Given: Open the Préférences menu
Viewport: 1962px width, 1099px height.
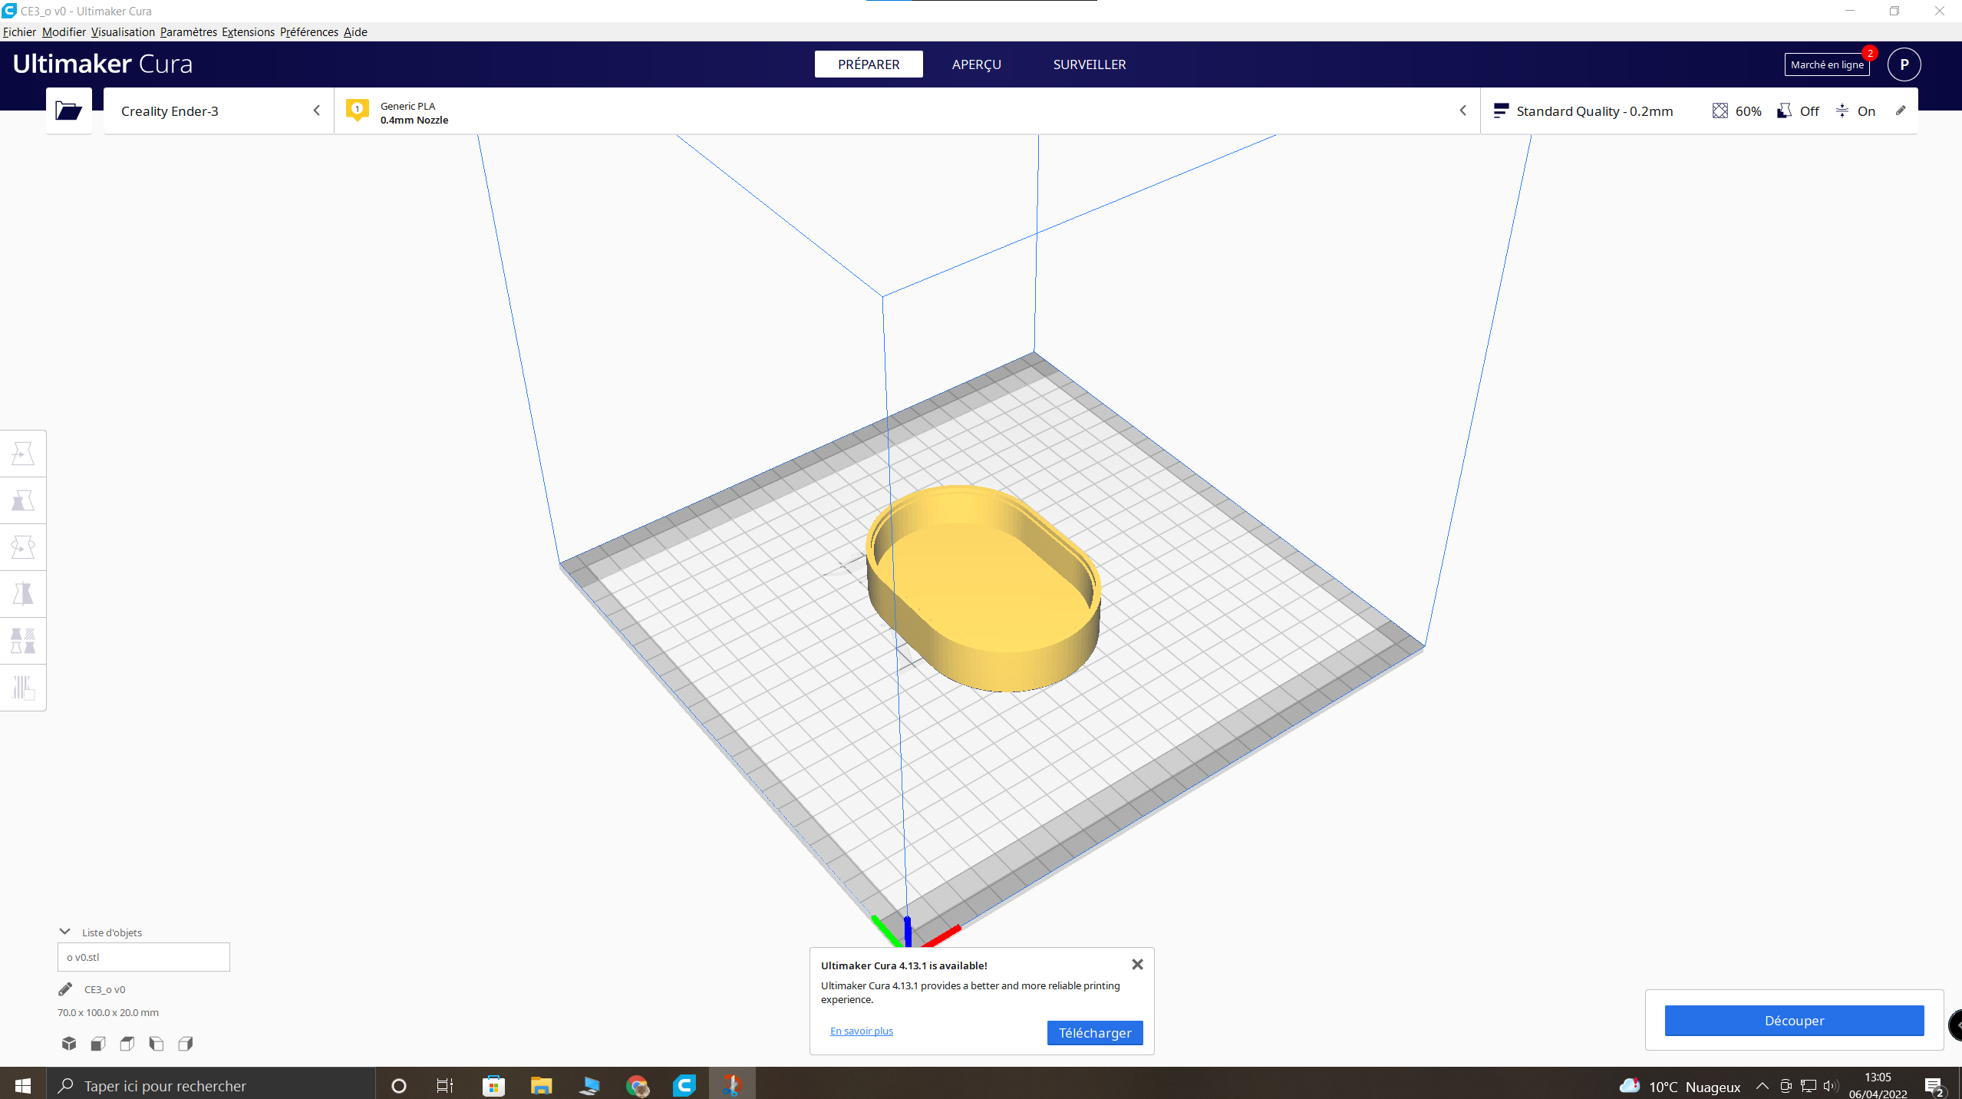Looking at the screenshot, I should point(308,31).
